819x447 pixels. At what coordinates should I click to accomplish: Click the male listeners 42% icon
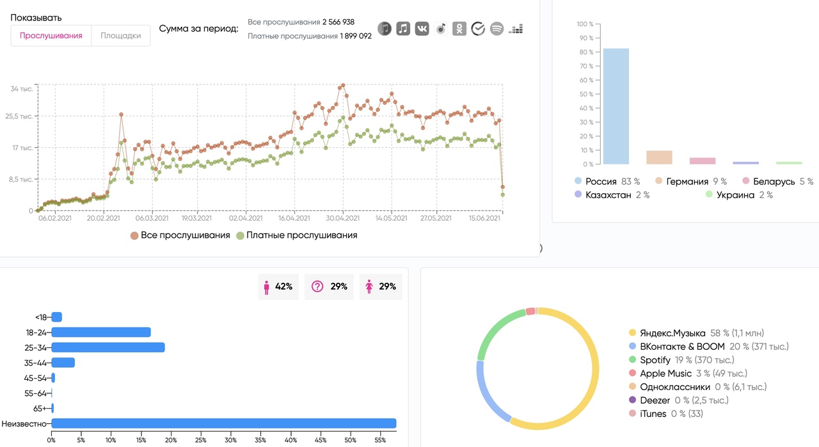coord(267,286)
